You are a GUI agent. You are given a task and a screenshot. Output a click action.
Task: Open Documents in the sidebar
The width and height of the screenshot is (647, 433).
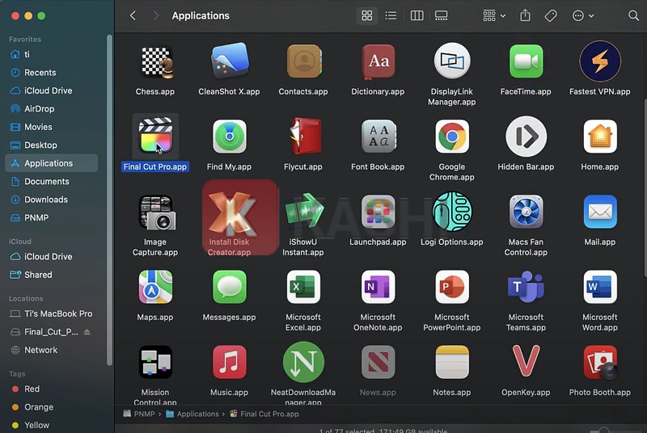(x=51, y=181)
